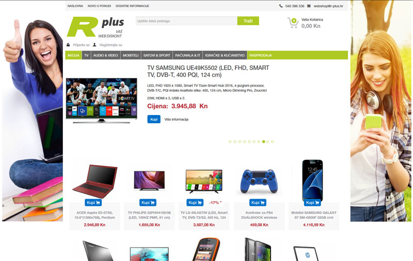413x261 pixels.
Task: Click the envelope email icon
Action: click(309, 6)
